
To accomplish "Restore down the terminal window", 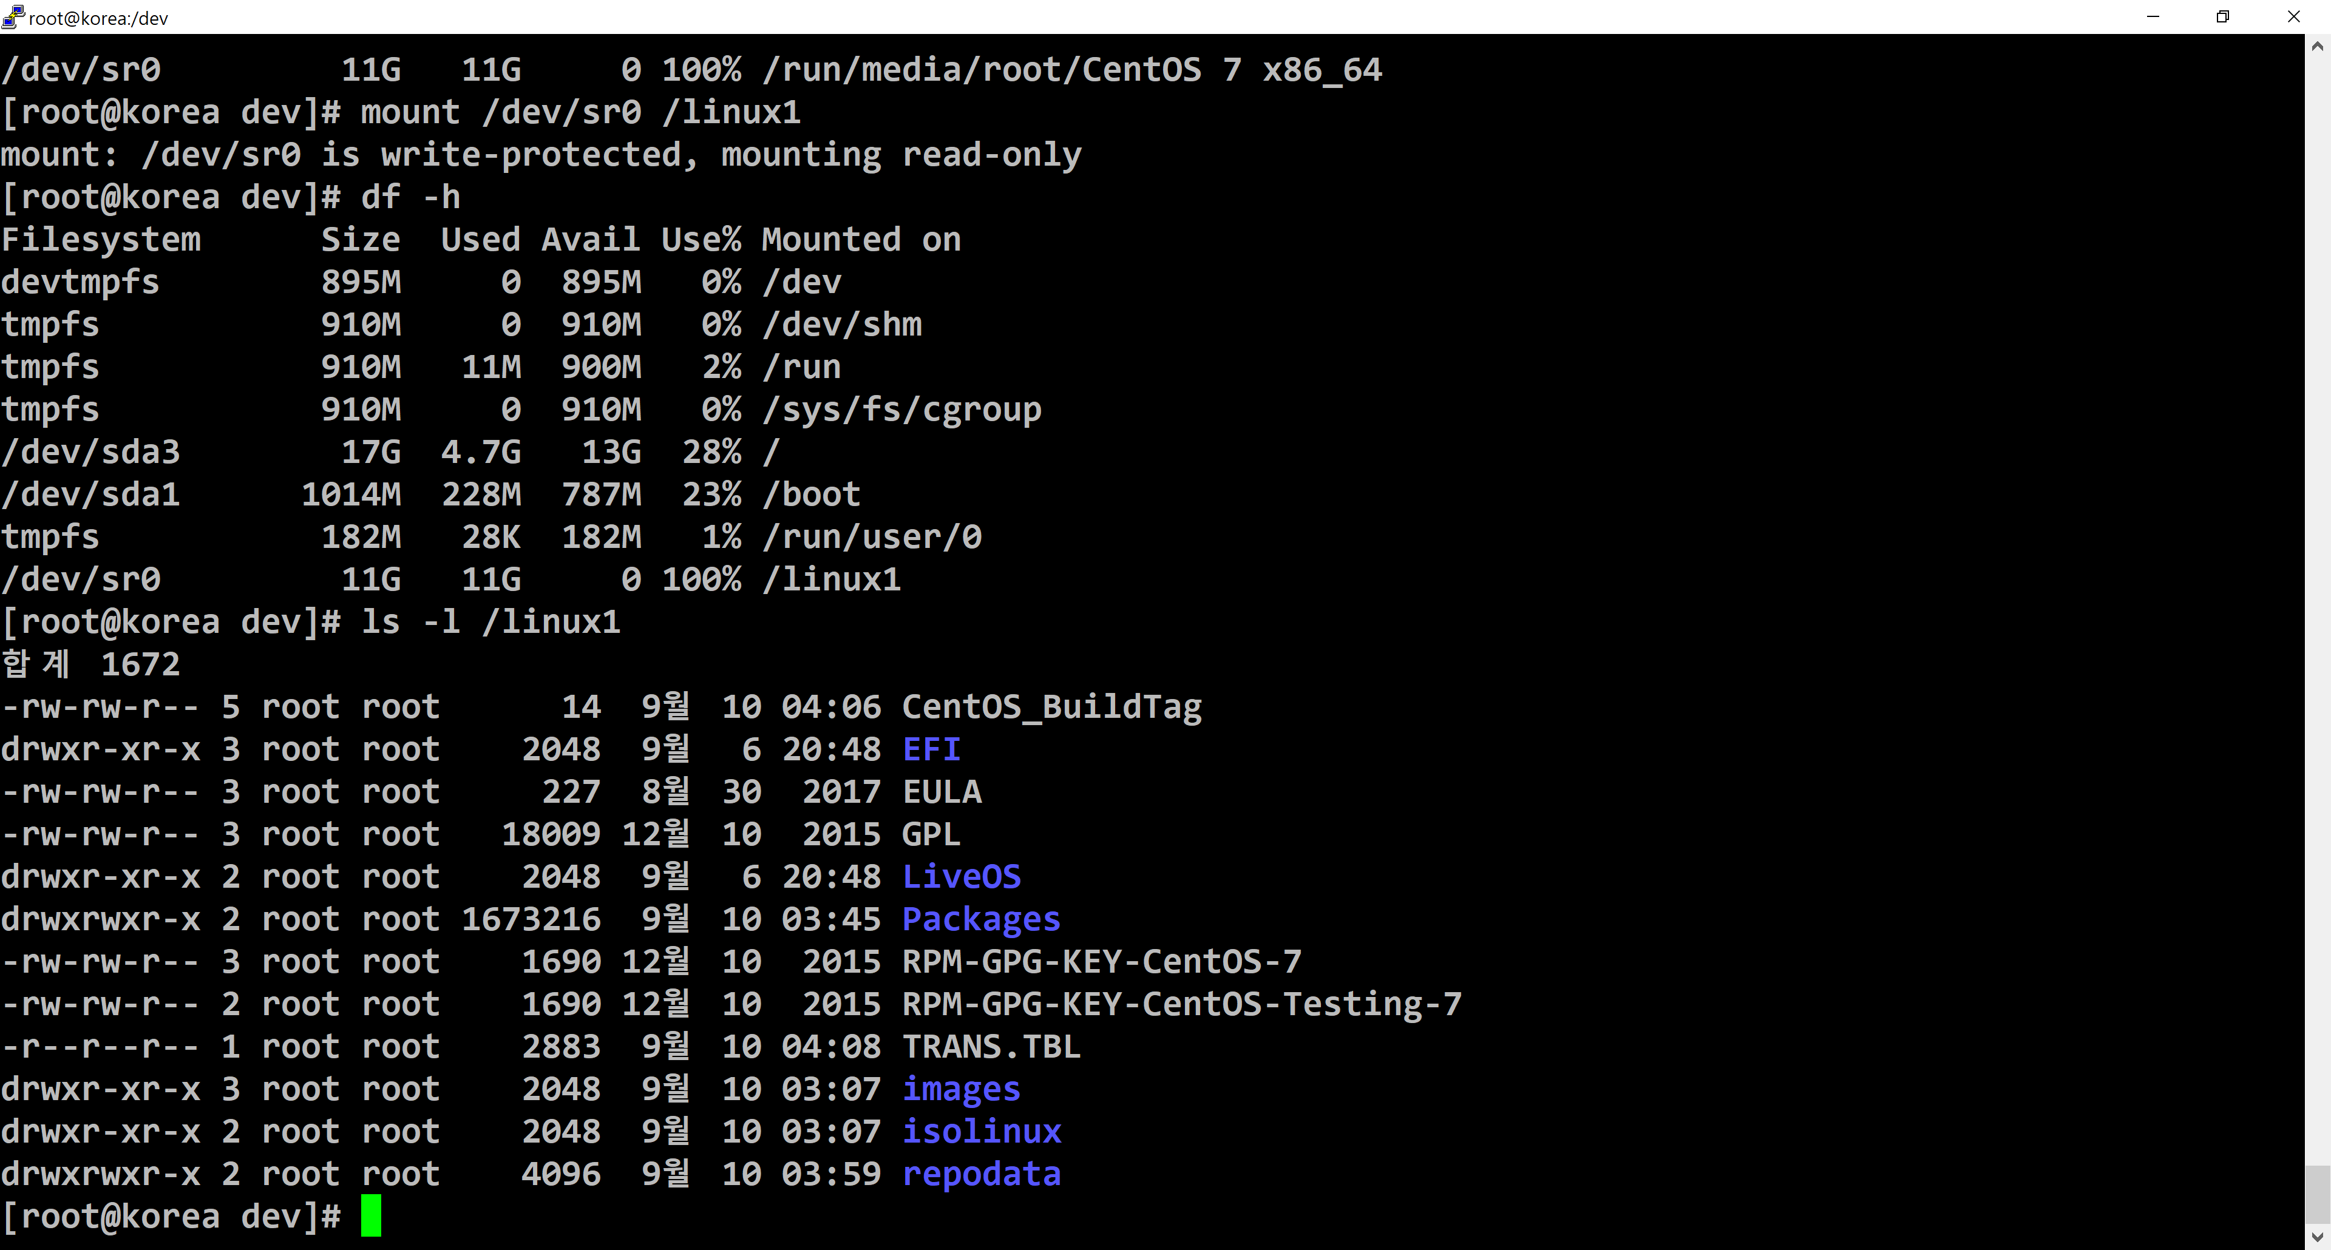I will (x=2222, y=16).
